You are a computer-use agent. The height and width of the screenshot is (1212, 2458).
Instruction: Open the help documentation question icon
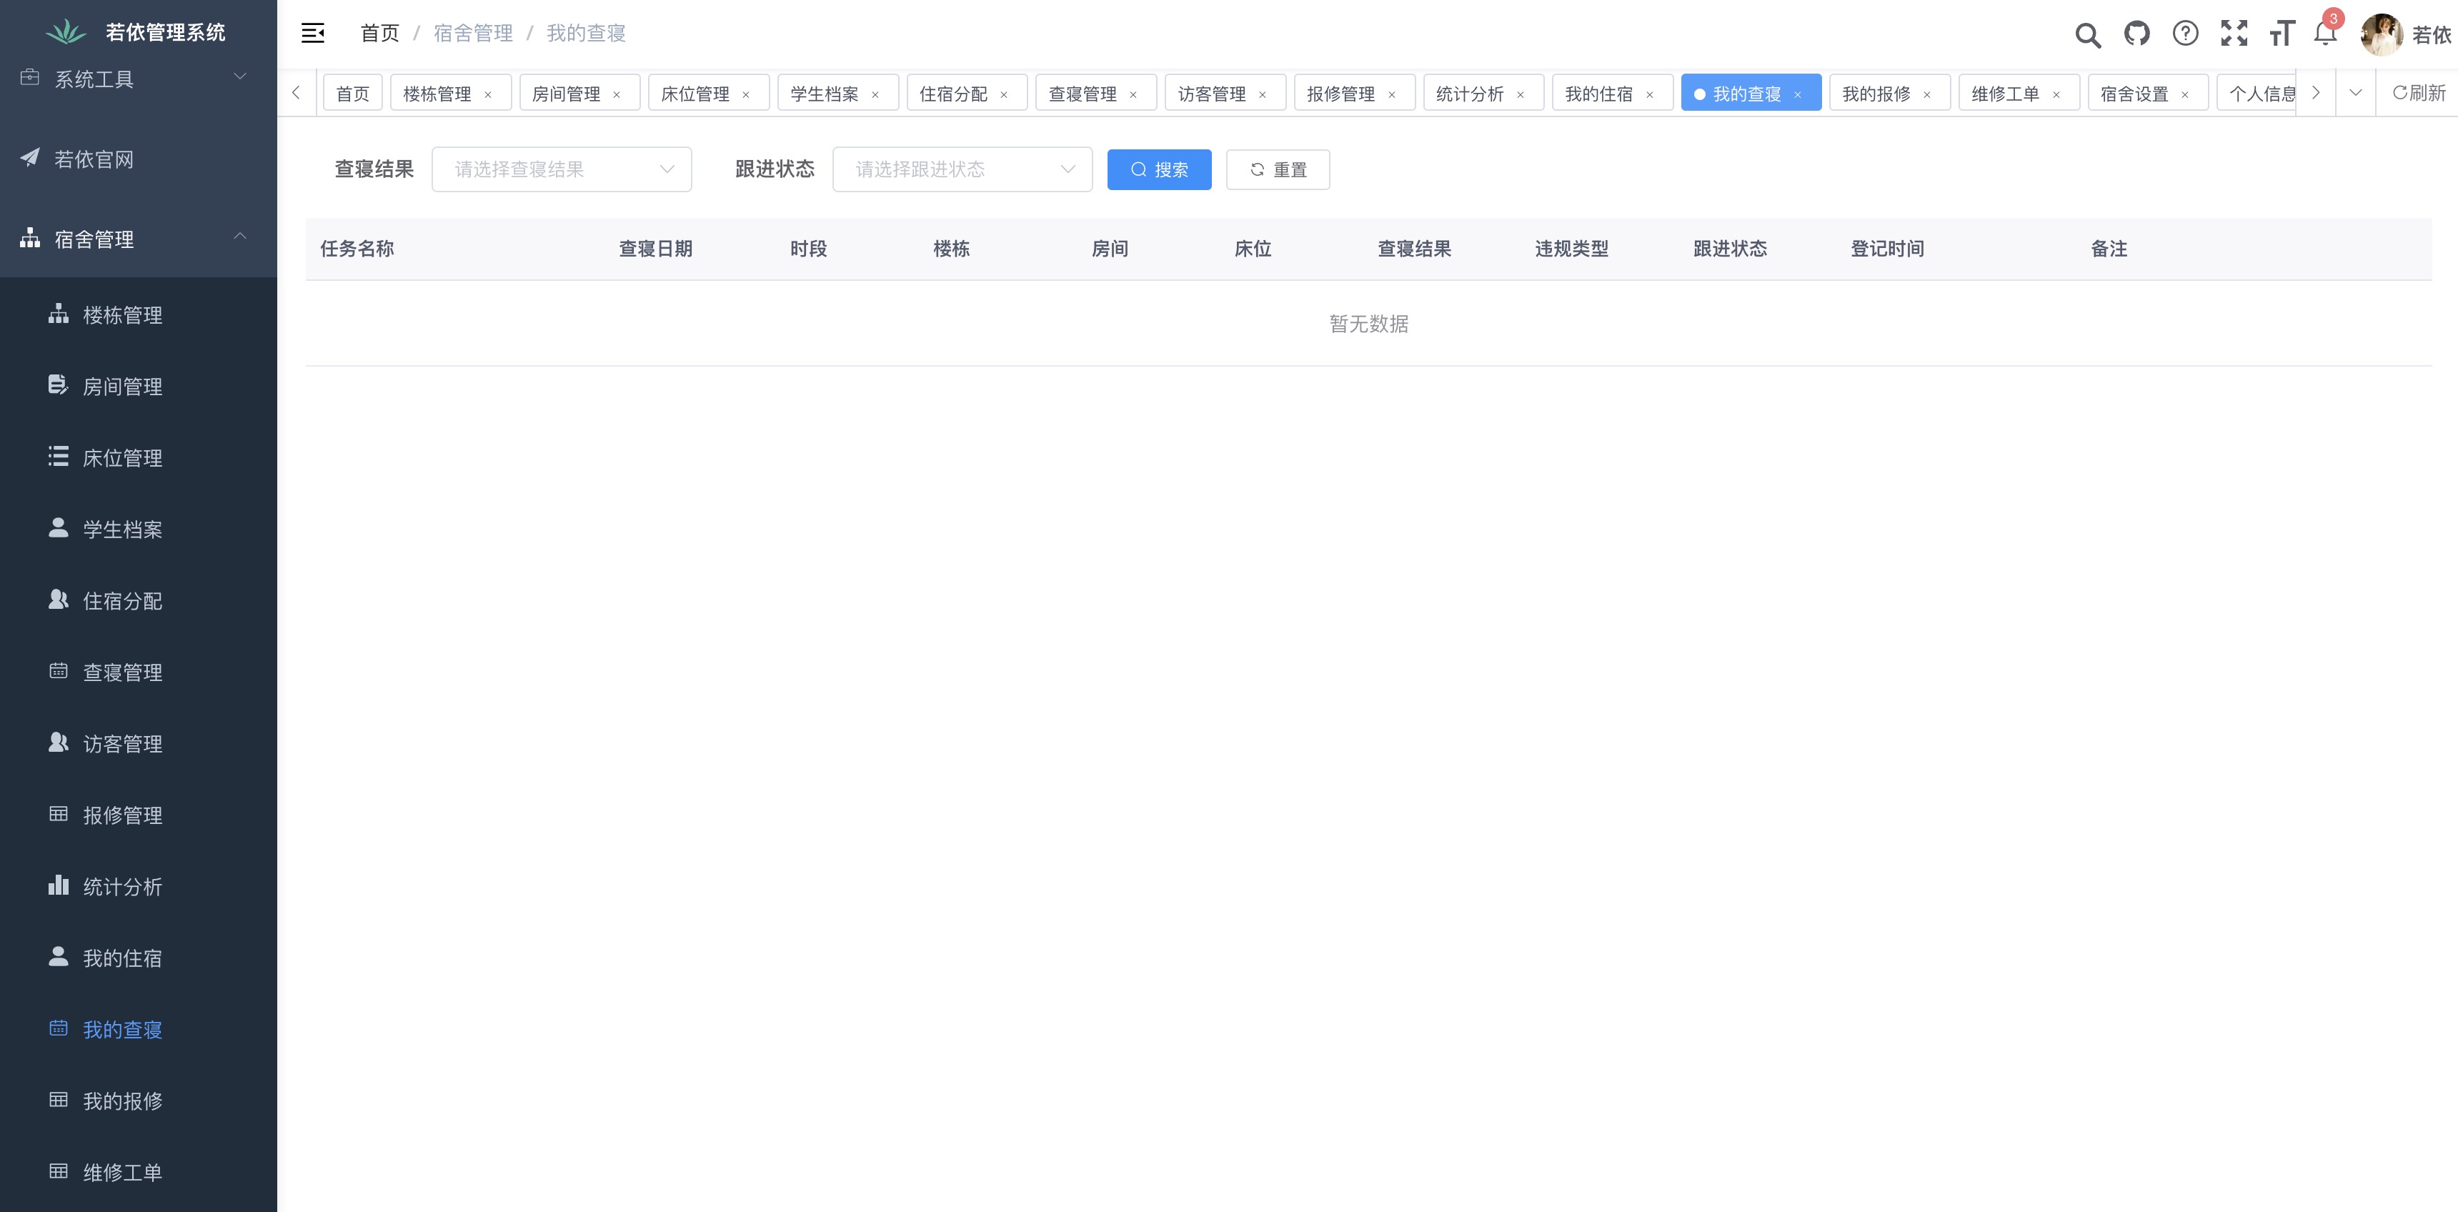pyautogui.click(x=2185, y=34)
